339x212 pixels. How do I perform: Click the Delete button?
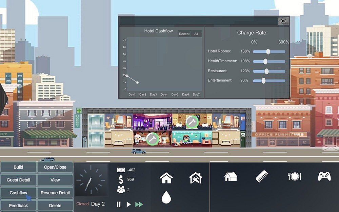(x=55, y=206)
